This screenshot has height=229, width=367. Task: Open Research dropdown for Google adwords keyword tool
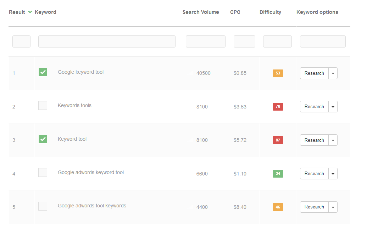(x=333, y=174)
